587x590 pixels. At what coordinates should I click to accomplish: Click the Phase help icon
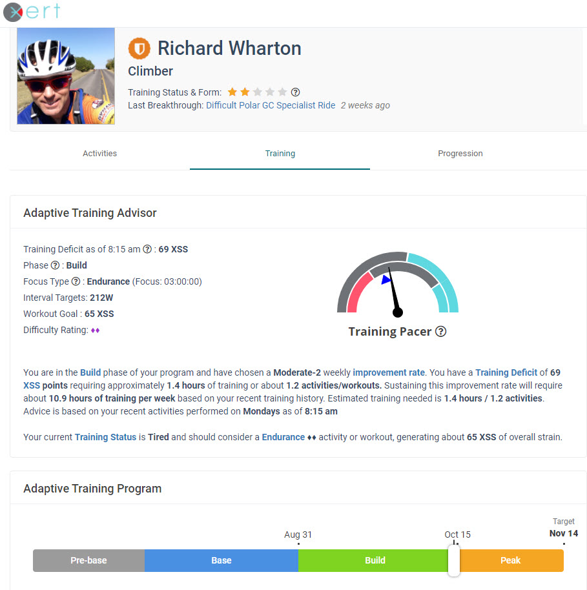point(55,265)
